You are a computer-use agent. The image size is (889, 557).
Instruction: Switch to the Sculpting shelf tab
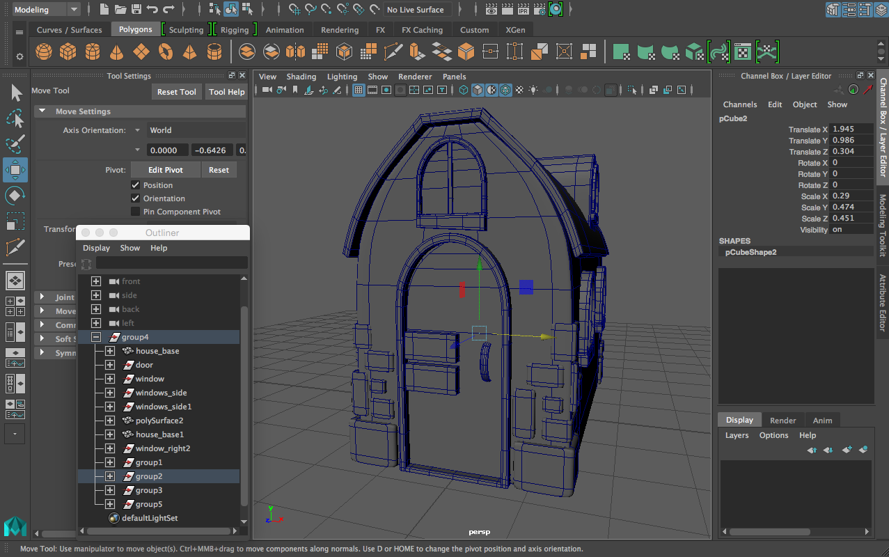186,30
